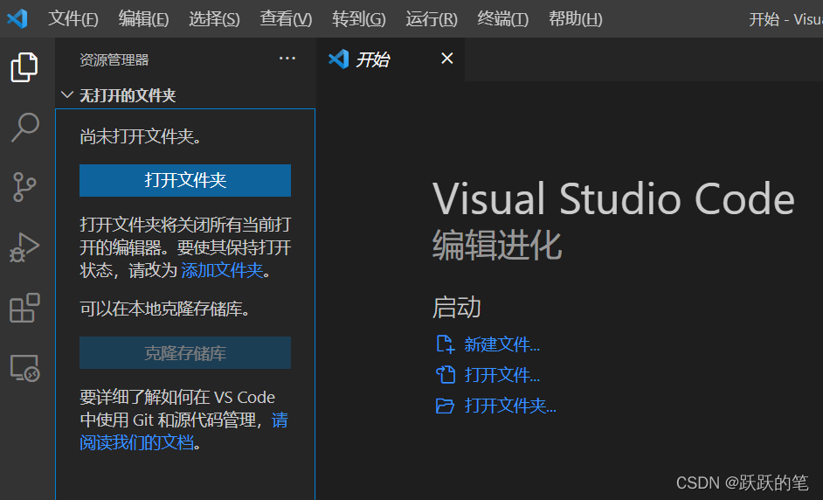Click the Visual Studio Code heading
Screen dimensions: 823x500
tap(613, 198)
